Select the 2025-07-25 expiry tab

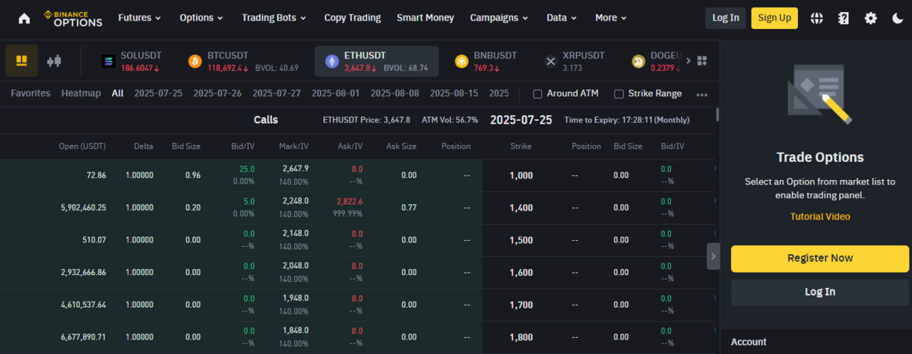tap(158, 93)
